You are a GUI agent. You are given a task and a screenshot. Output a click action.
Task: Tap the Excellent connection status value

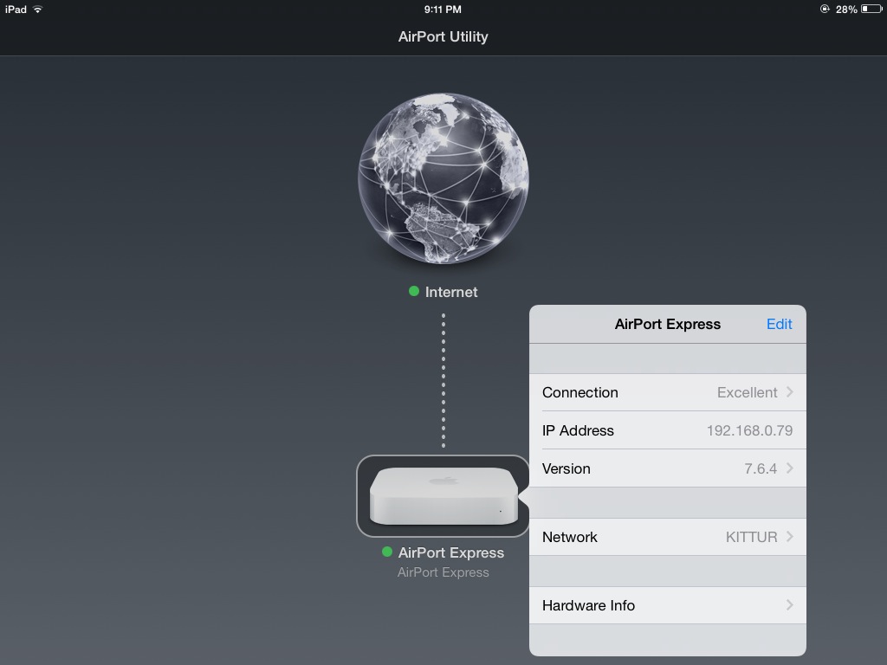(747, 392)
